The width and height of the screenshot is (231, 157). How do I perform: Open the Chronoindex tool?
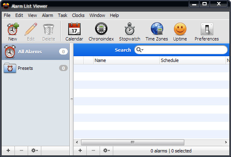(x=101, y=32)
